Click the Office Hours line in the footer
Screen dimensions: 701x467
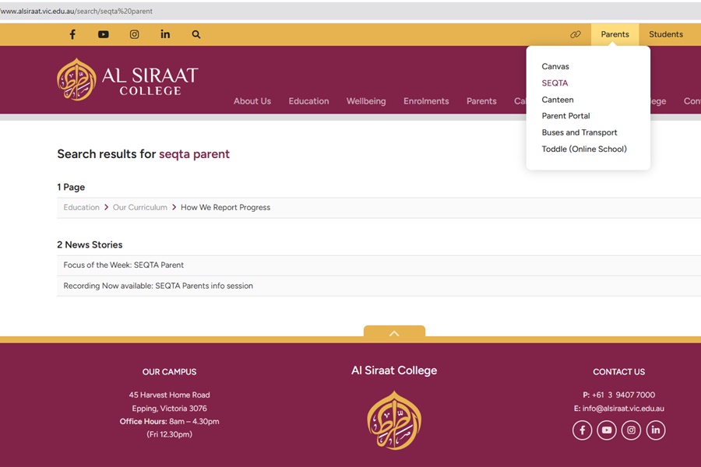[170, 421]
